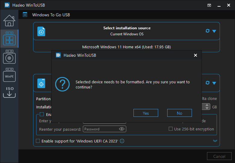Click 'Select installation source' header text
The image size is (235, 163).
(127, 28)
